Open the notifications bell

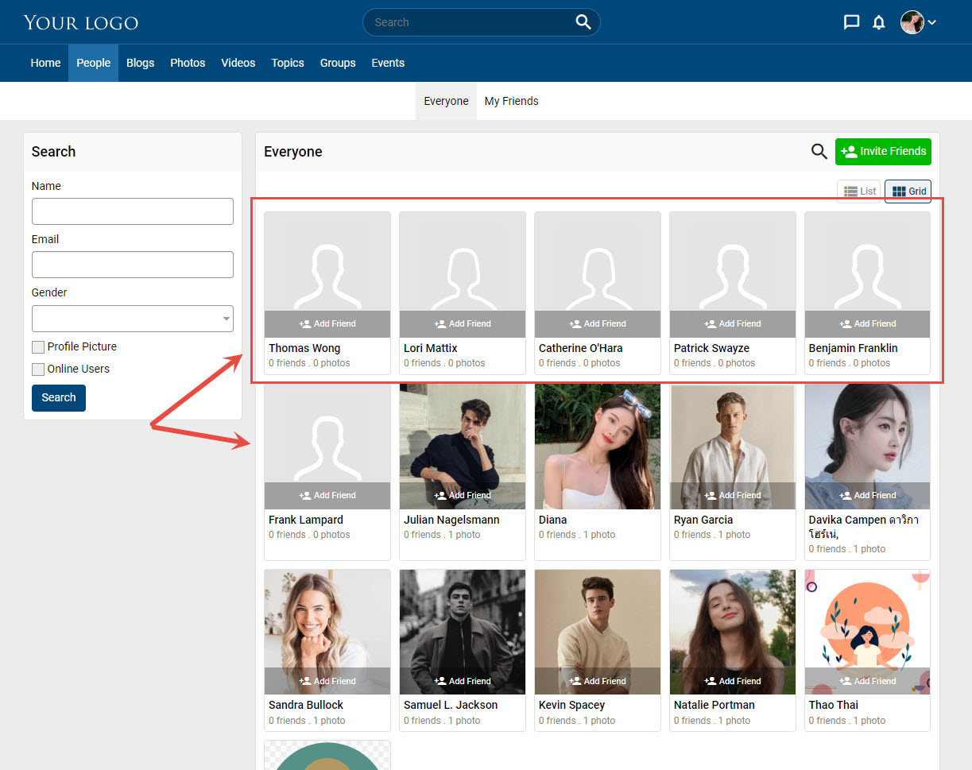coord(878,22)
